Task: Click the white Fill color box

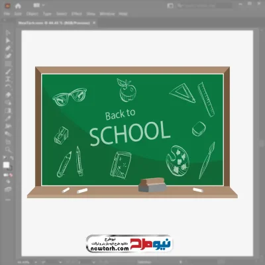Action: [6, 165]
